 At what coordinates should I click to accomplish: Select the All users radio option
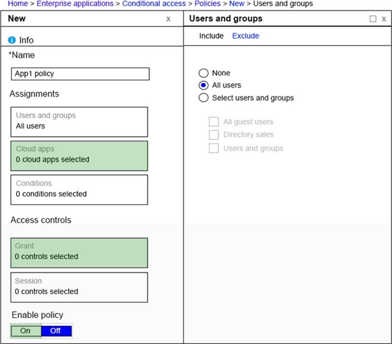pos(204,85)
